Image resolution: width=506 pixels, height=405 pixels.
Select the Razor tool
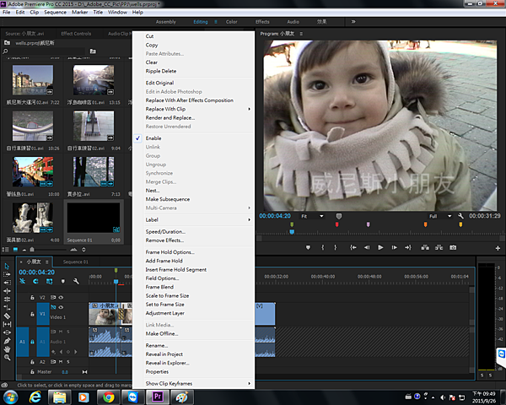coord(7,316)
